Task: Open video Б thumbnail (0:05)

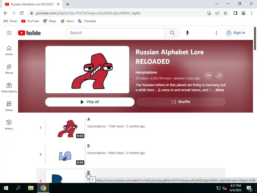Action: [x=65, y=154]
